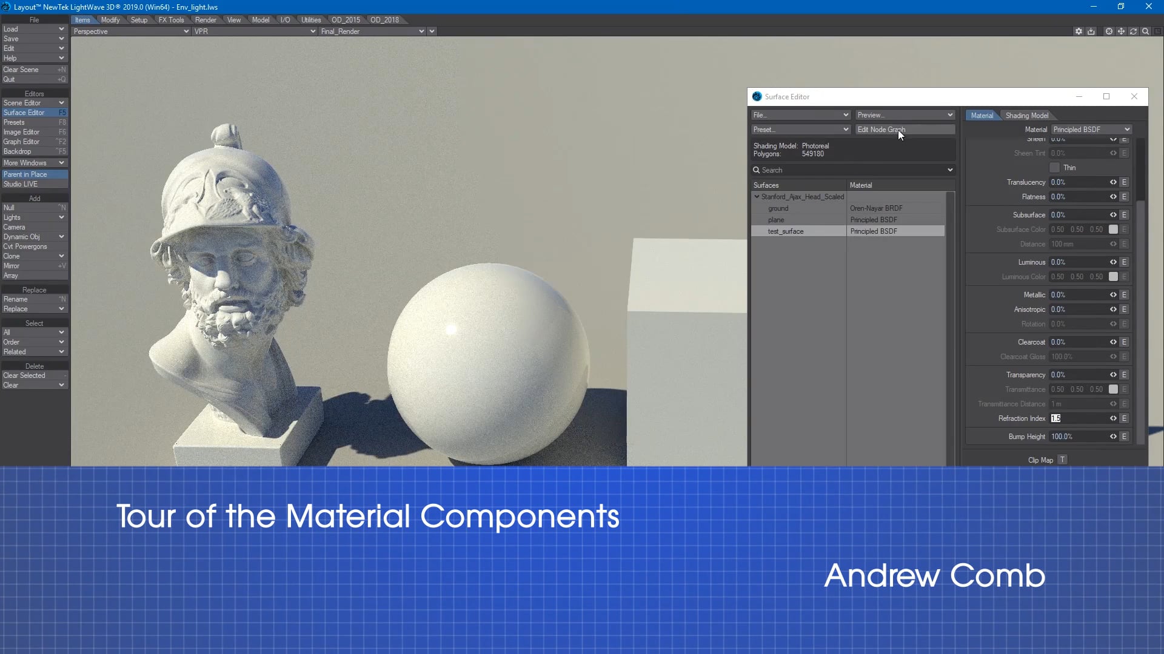
Task: Open the Final_Render preset dropdown
Action: point(372,31)
